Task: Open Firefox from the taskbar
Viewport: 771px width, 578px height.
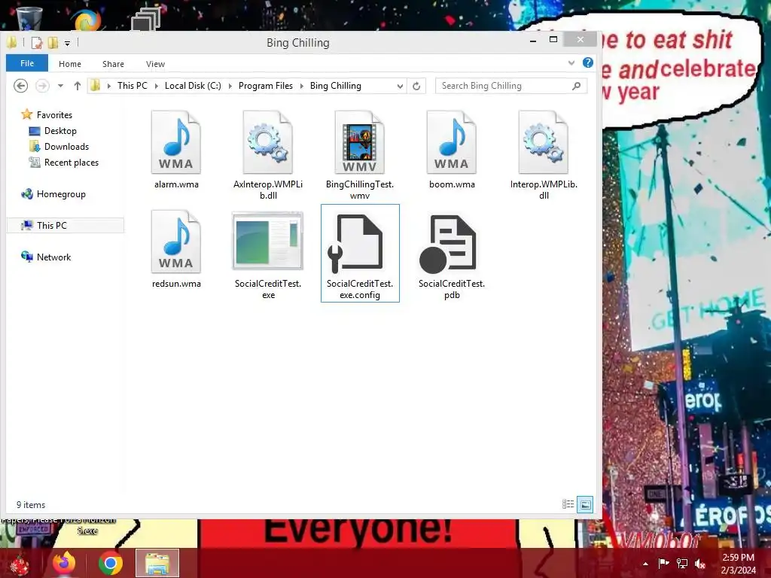Action: (65, 564)
